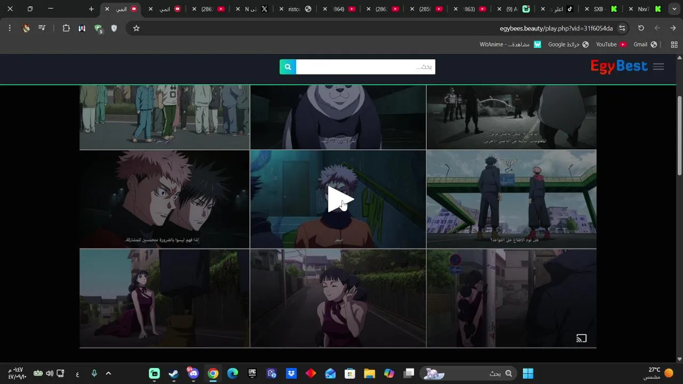Open Microsoft Store from the taskbar
This screenshot has height=384, width=683.
coord(350,373)
